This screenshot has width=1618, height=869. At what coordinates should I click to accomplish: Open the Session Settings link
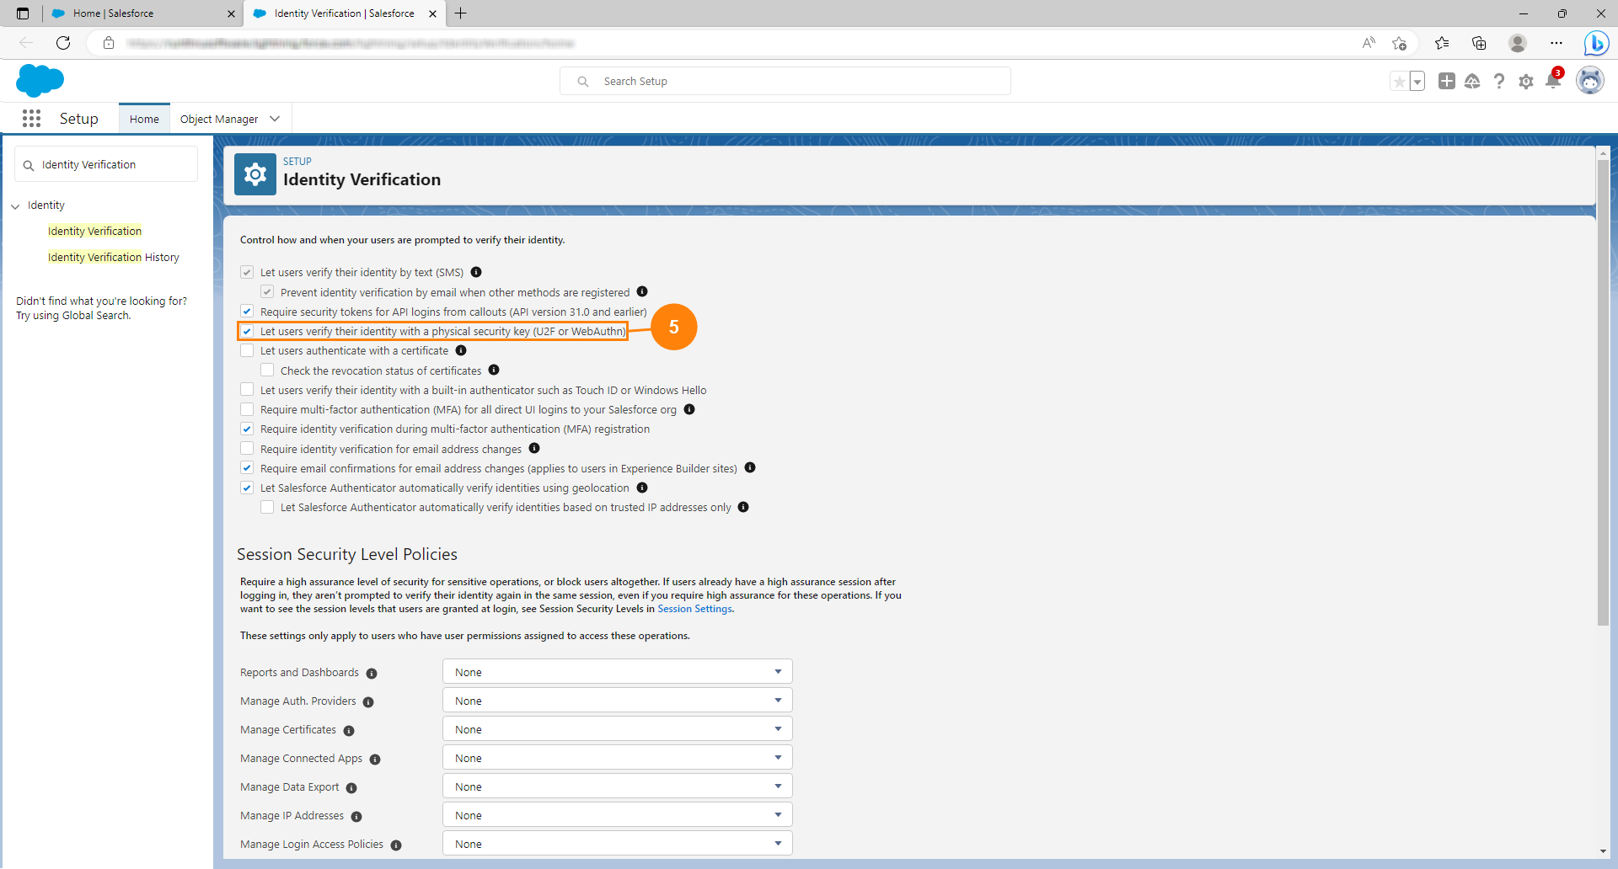(x=694, y=609)
